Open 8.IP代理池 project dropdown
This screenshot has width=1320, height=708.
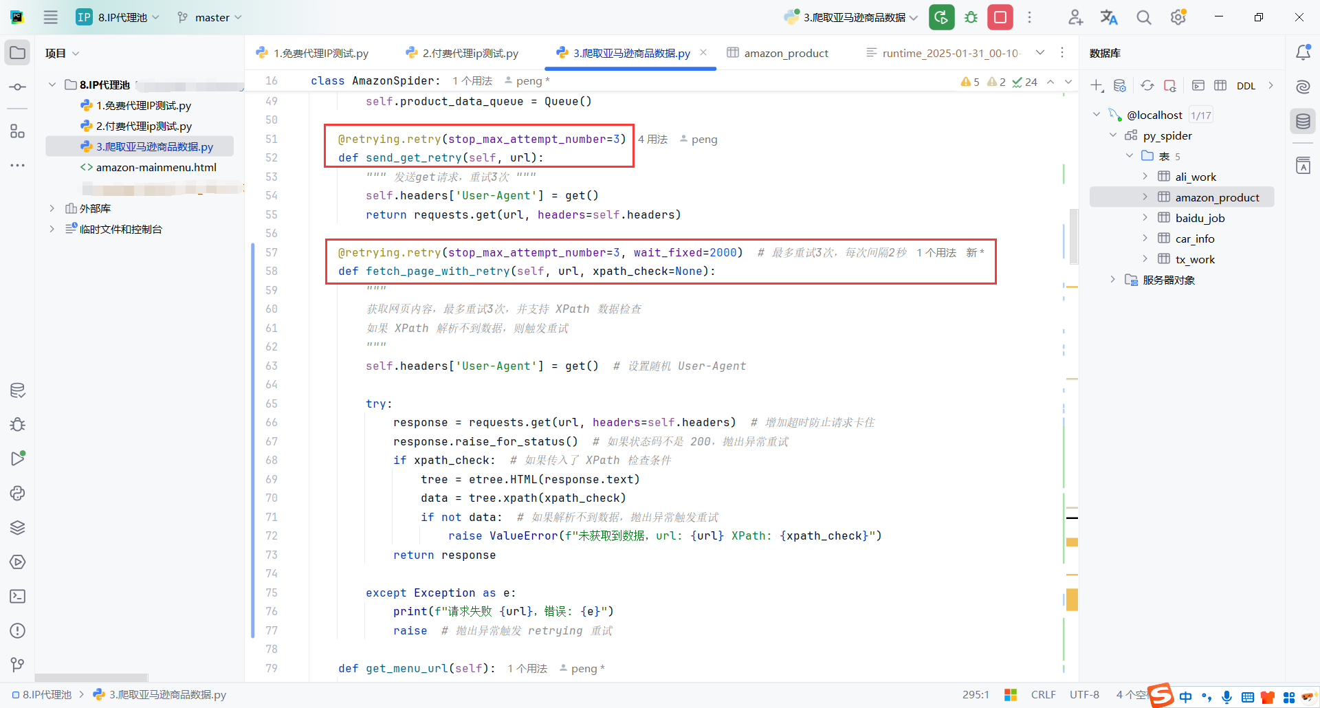click(x=118, y=17)
